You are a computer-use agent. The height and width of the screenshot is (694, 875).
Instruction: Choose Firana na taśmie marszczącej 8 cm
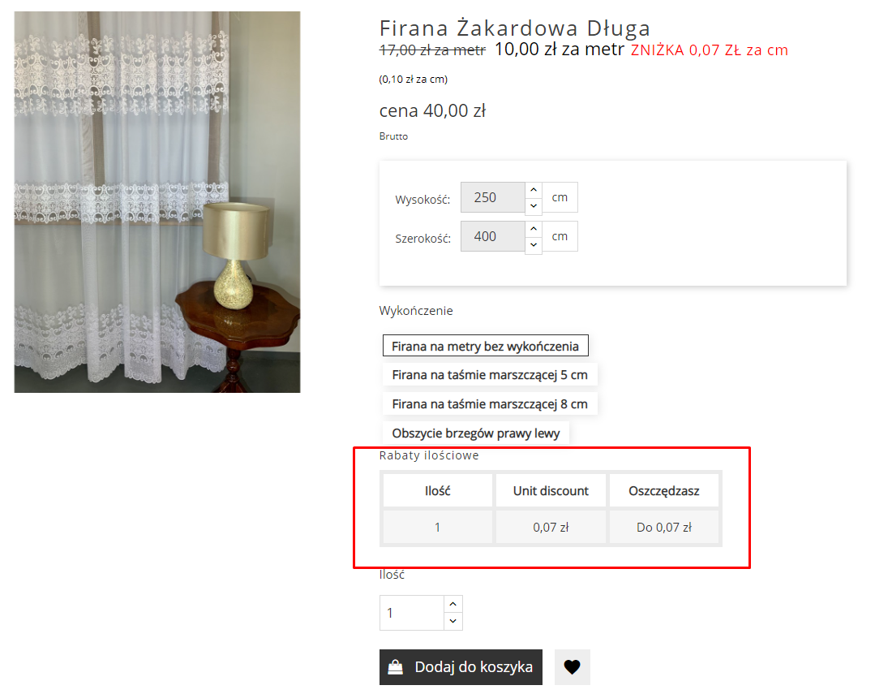tap(489, 403)
